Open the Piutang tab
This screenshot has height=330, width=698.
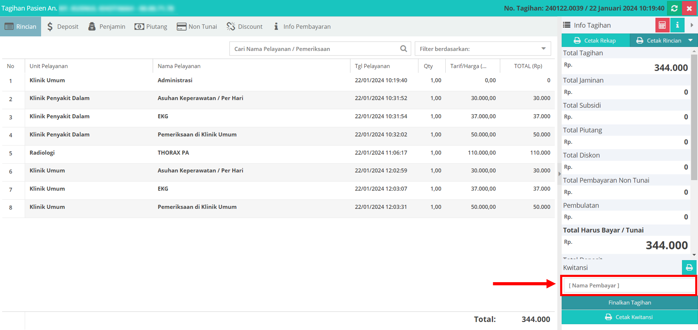click(151, 27)
